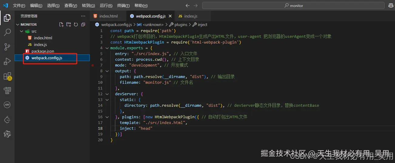The width and height of the screenshot is (395, 163).
Task: Open the 选择(S) menu
Action: point(53,6)
